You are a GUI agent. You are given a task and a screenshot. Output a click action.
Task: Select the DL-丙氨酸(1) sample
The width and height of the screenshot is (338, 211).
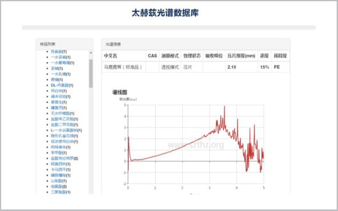(62, 85)
